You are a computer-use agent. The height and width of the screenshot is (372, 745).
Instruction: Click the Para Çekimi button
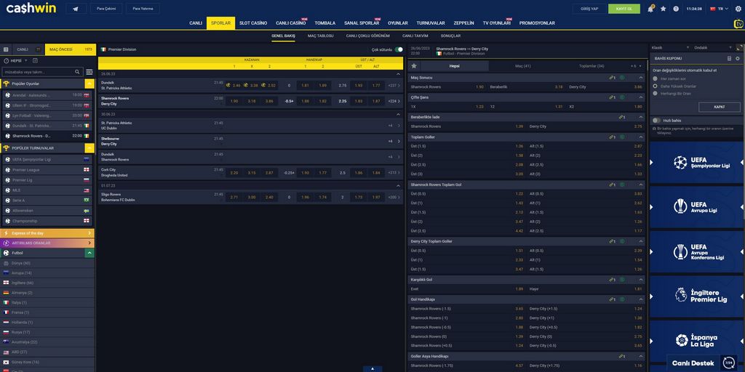[x=106, y=9]
